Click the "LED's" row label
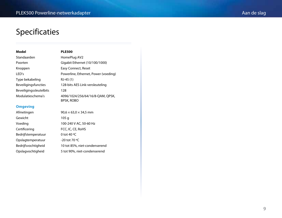282x218 pixels. (x=20, y=74)
